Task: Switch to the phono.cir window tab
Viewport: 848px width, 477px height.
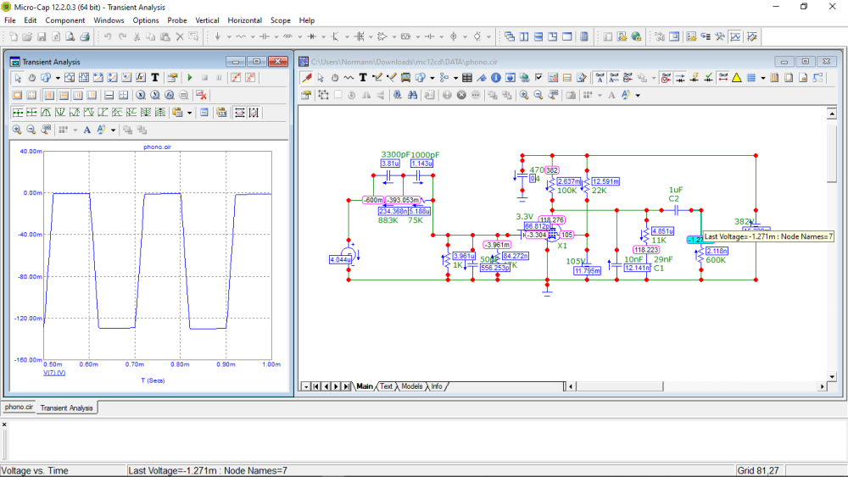Action: pyautogui.click(x=19, y=408)
